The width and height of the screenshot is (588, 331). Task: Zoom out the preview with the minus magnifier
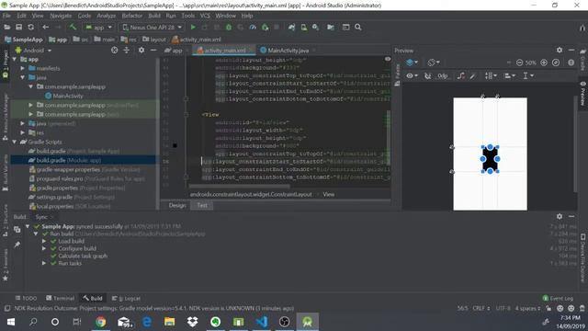[x=519, y=63]
